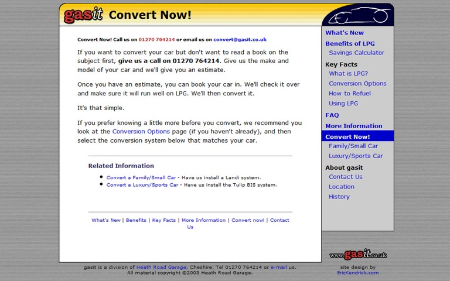Click Key Facts in footer navigation

[164, 220]
